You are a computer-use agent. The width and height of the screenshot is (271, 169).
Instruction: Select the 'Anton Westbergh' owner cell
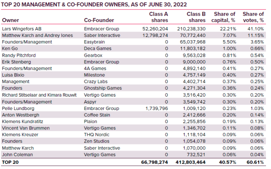coord(20,115)
